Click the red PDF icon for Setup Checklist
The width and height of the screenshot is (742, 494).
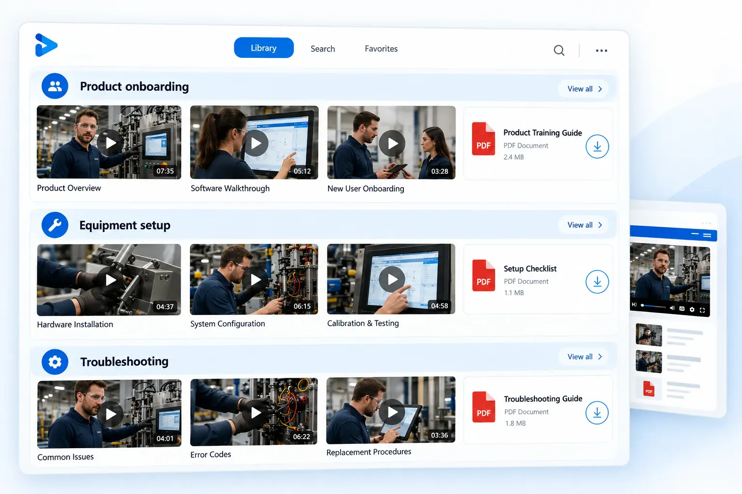tap(484, 275)
